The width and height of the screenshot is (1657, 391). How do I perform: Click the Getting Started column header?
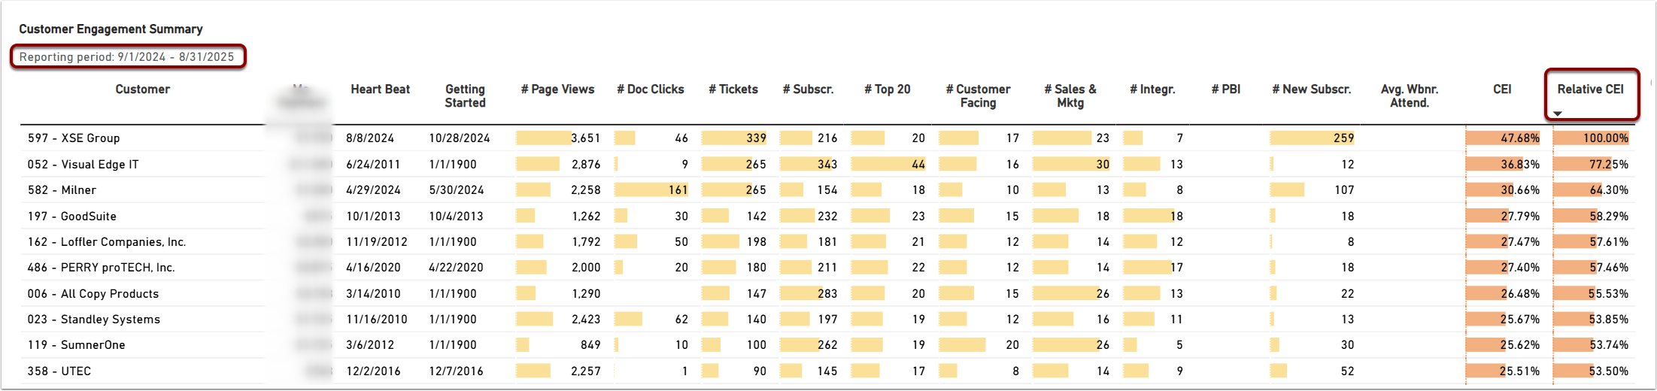pos(465,96)
